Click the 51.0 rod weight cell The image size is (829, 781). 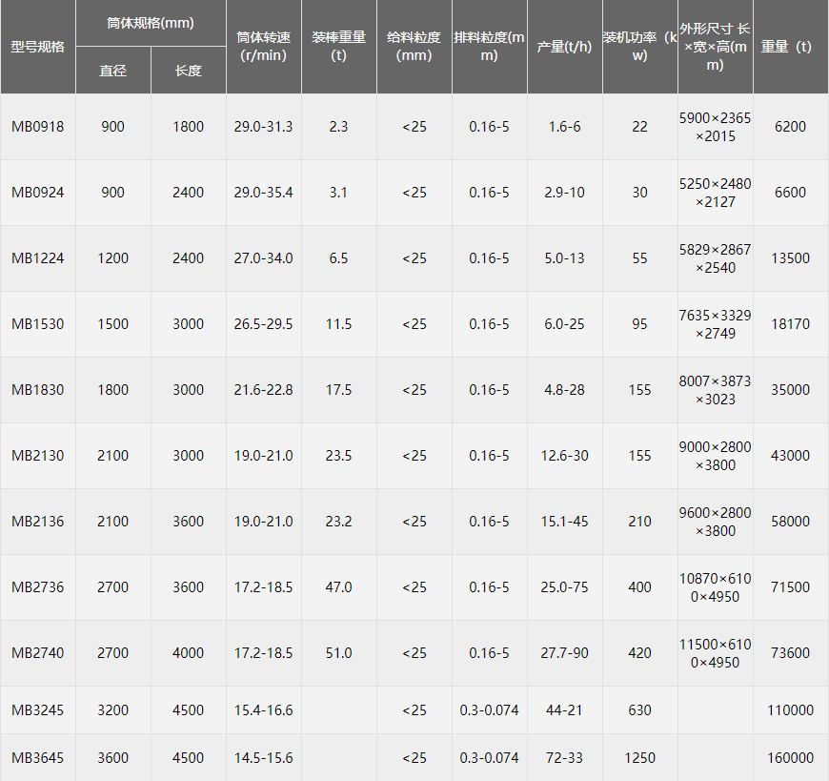tap(338, 653)
